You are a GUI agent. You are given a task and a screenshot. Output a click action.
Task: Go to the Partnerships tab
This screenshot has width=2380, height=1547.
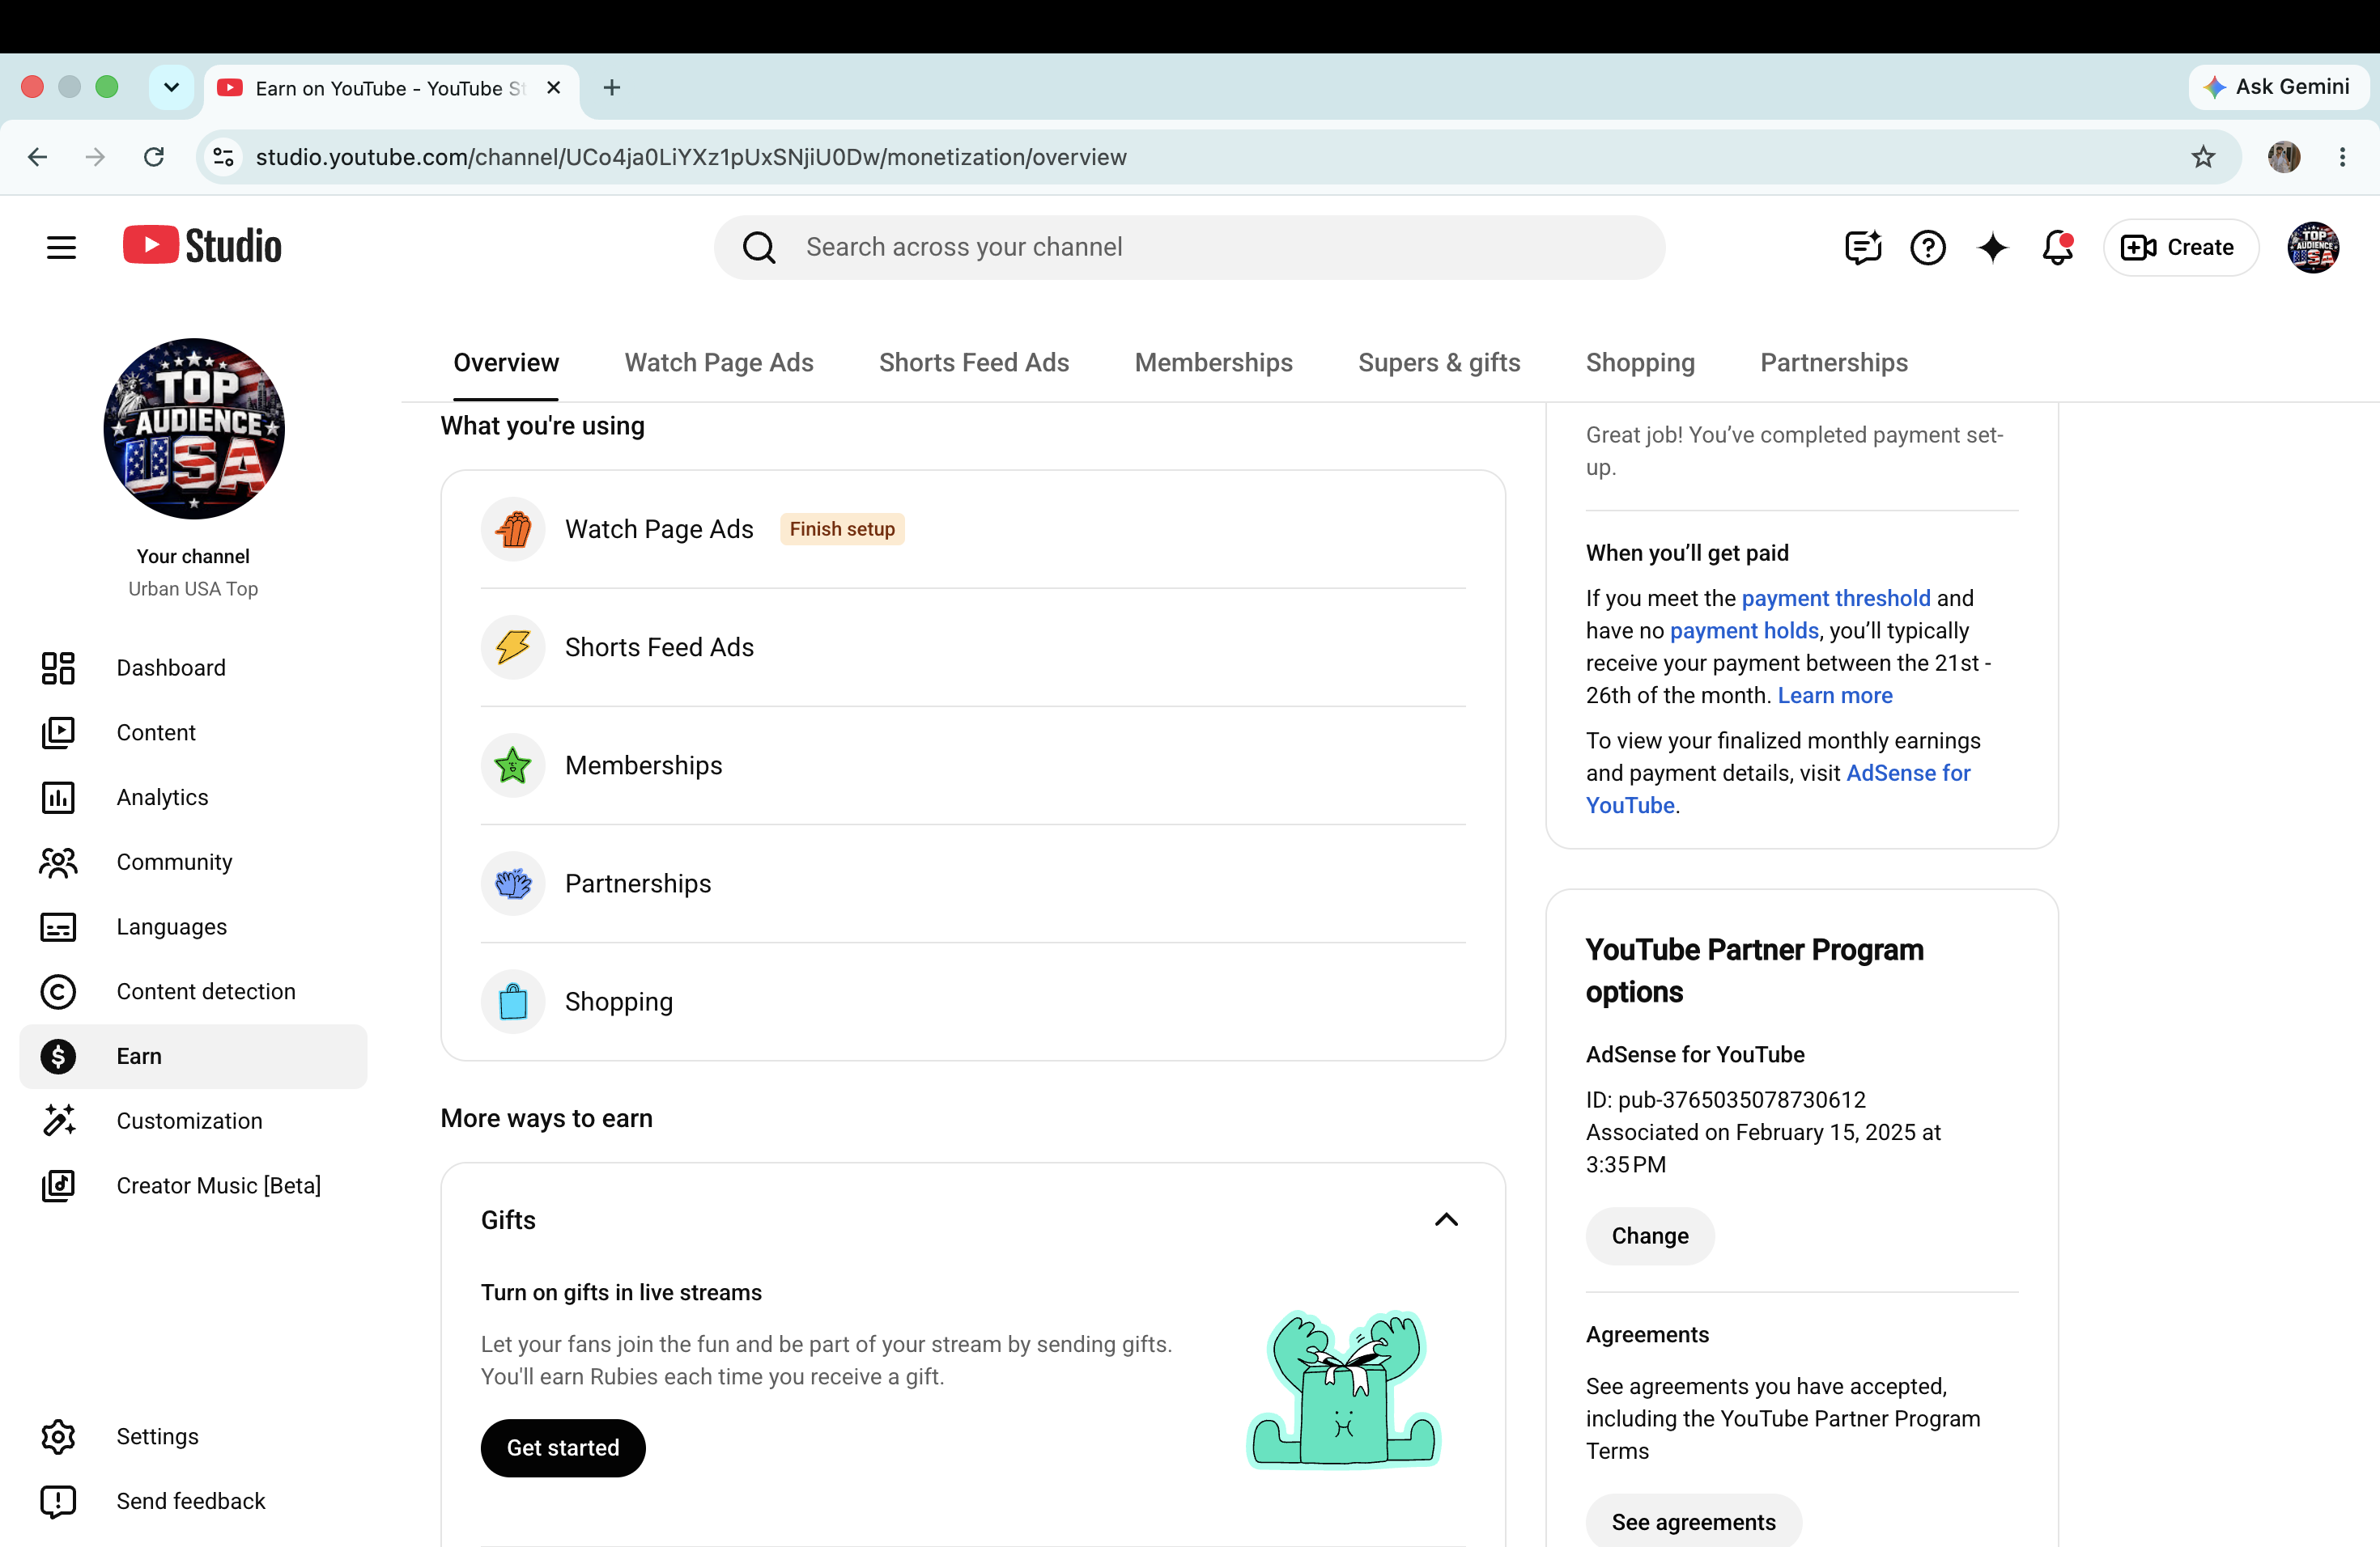(1834, 362)
